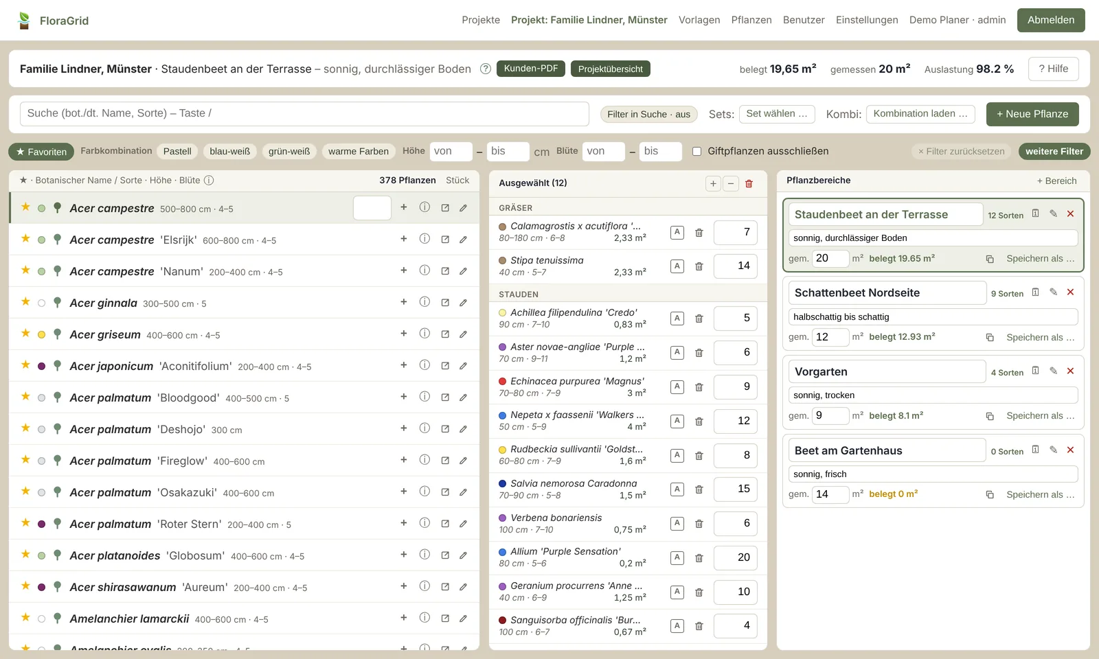Click the '+ Bereich' link
1099x659 pixels.
[x=1056, y=181]
